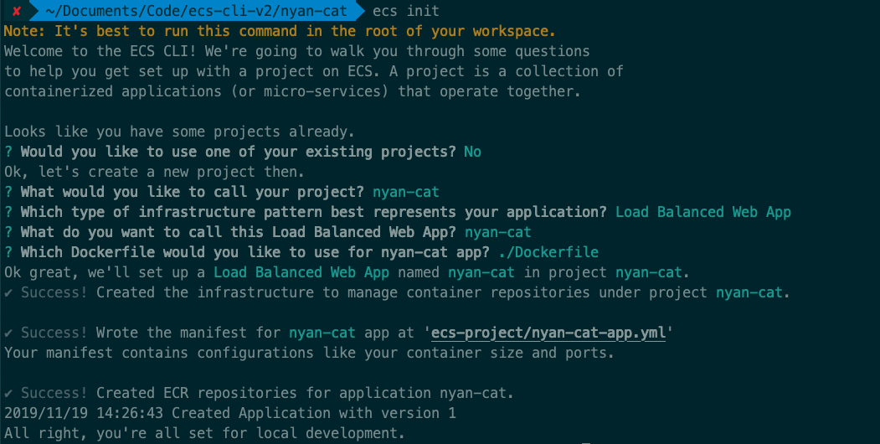Click the question naming this Load Balanced Web App
Image resolution: width=880 pixels, height=444 pixels.
click(238, 232)
